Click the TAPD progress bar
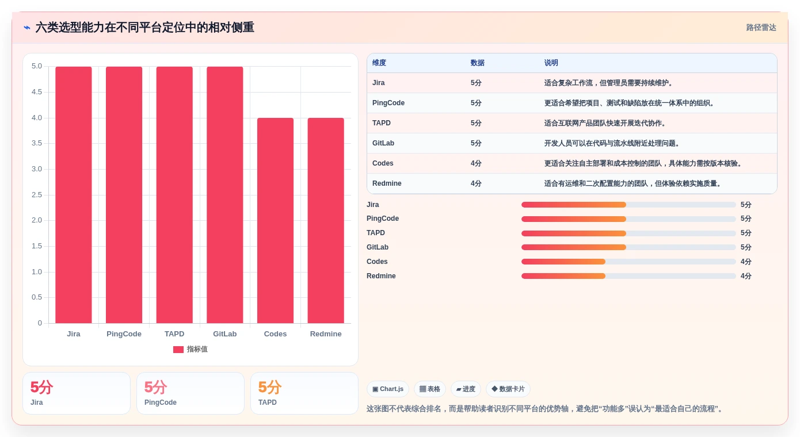The width and height of the screenshot is (800, 437). pos(628,233)
